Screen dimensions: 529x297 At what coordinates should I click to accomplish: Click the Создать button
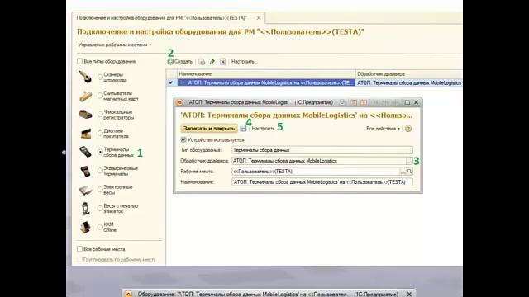pyautogui.click(x=180, y=62)
